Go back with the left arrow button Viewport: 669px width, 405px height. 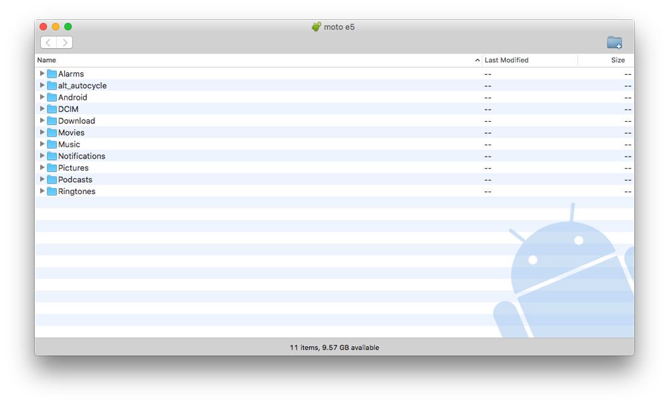click(48, 42)
